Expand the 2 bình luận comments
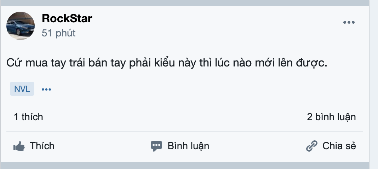Viewport: 378px width, 169px height. pyautogui.click(x=331, y=117)
